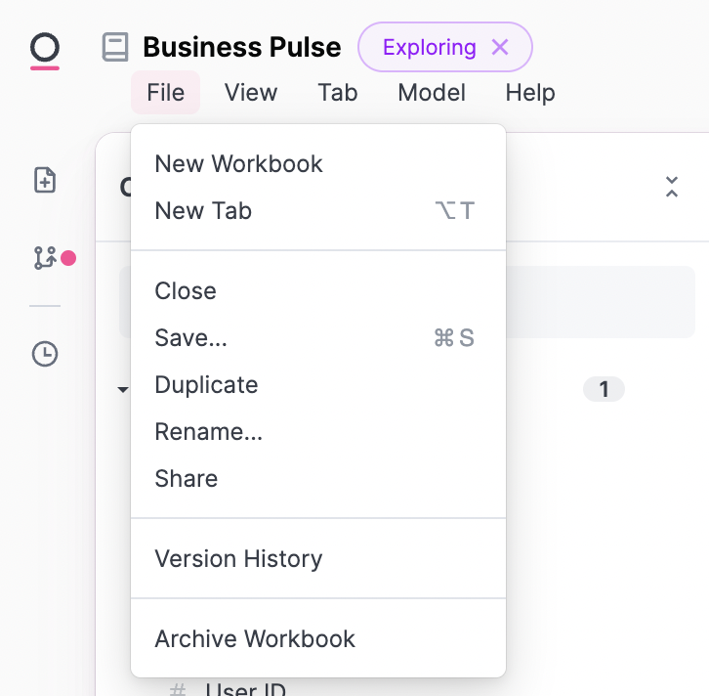Open the Help menu

[530, 93]
